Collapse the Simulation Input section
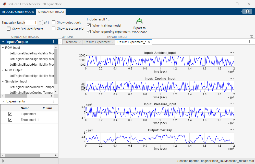Viewport: 255px width, 164px height. pos(3,81)
